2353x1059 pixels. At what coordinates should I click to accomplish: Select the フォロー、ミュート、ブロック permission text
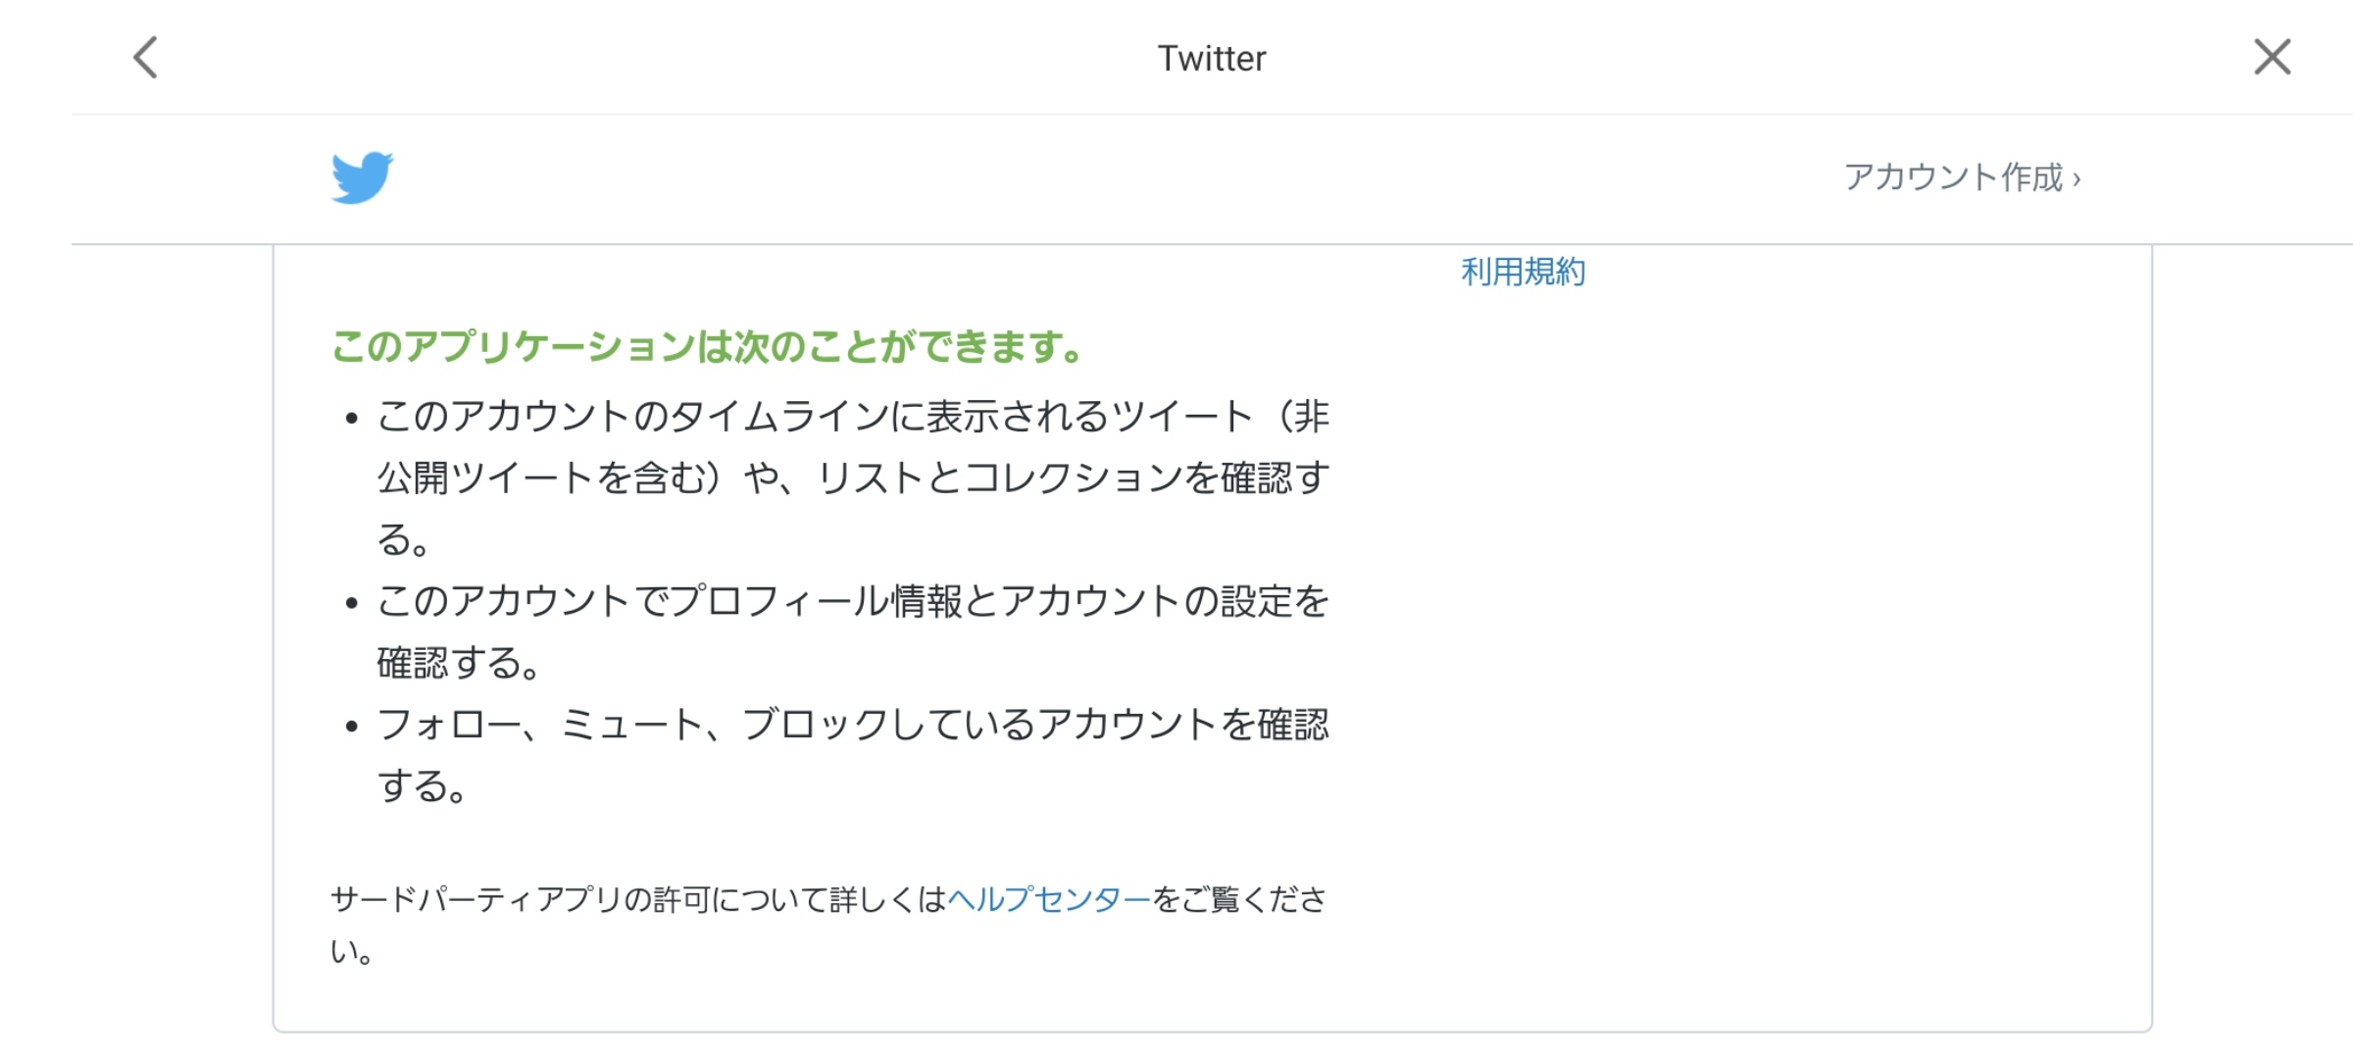pyautogui.click(x=853, y=755)
